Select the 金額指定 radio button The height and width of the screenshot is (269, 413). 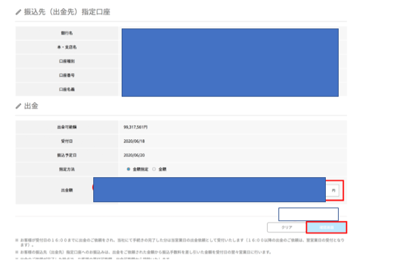[x=128, y=169]
